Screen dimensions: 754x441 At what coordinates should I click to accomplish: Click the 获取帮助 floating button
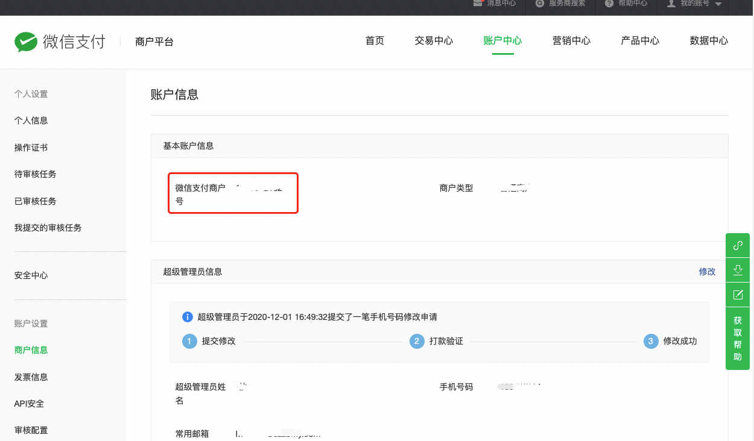[x=738, y=339]
